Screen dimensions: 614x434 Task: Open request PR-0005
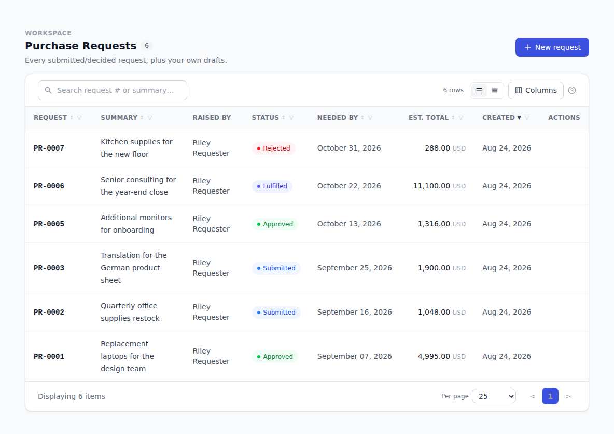click(49, 224)
